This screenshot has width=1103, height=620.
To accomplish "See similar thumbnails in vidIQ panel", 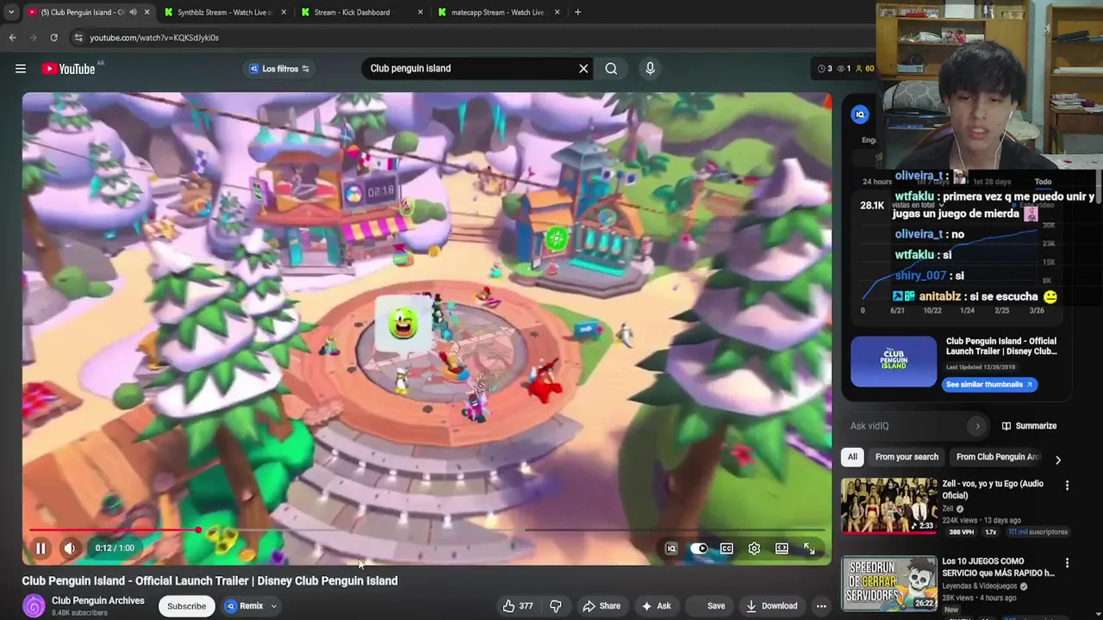I will click(989, 384).
